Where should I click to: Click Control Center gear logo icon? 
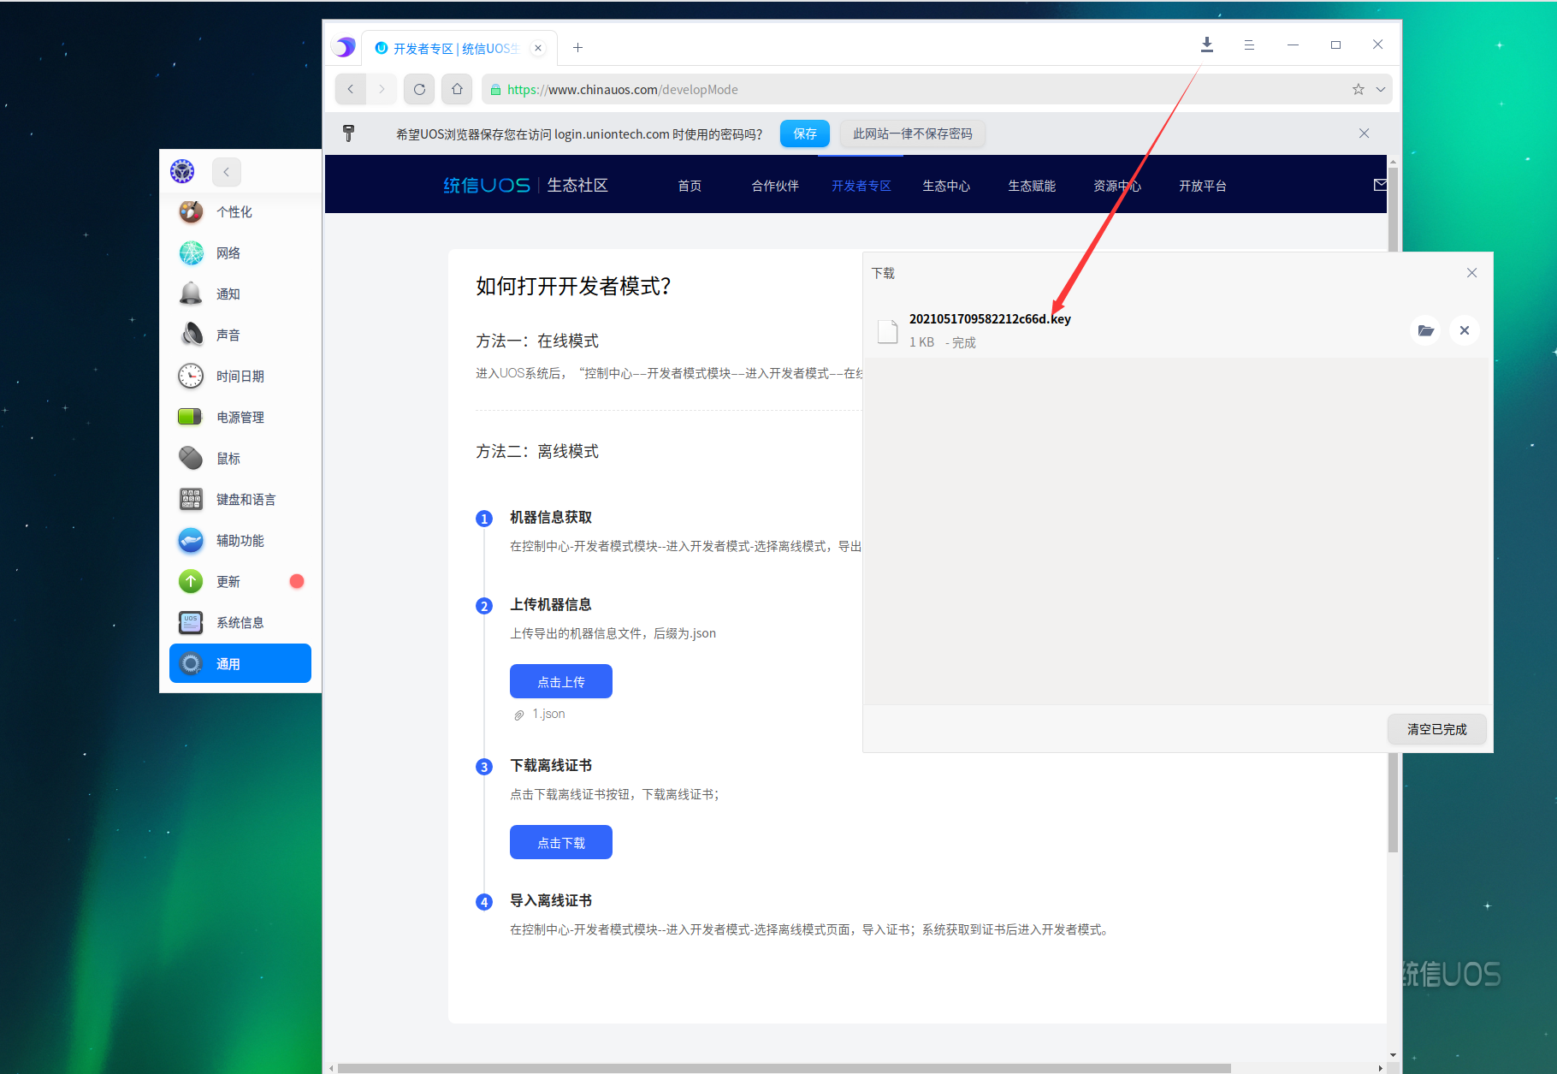coord(182,171)
